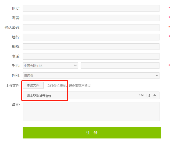Open the 中国大陆+86 country code dropdown
Image resolution: width=176 pixels, height=141 pixels.
coord(50,66)
